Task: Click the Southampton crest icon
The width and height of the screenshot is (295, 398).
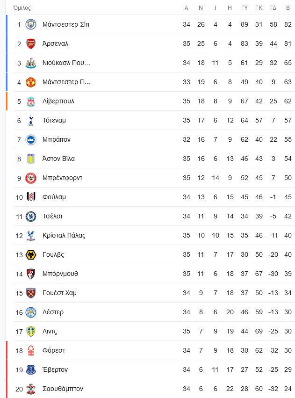Action: click(x=31, y=389)
